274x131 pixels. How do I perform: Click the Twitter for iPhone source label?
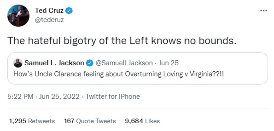coord(113,96)
